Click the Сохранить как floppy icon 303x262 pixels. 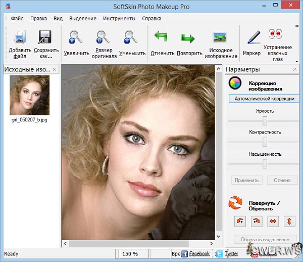45,37
